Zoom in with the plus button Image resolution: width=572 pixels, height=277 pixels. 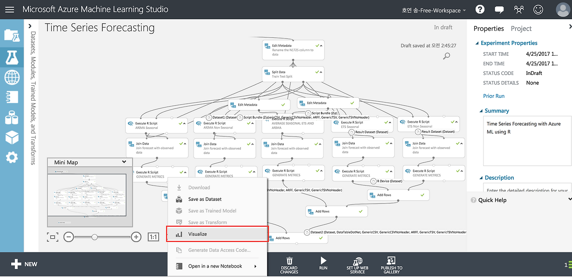(136, 237)
